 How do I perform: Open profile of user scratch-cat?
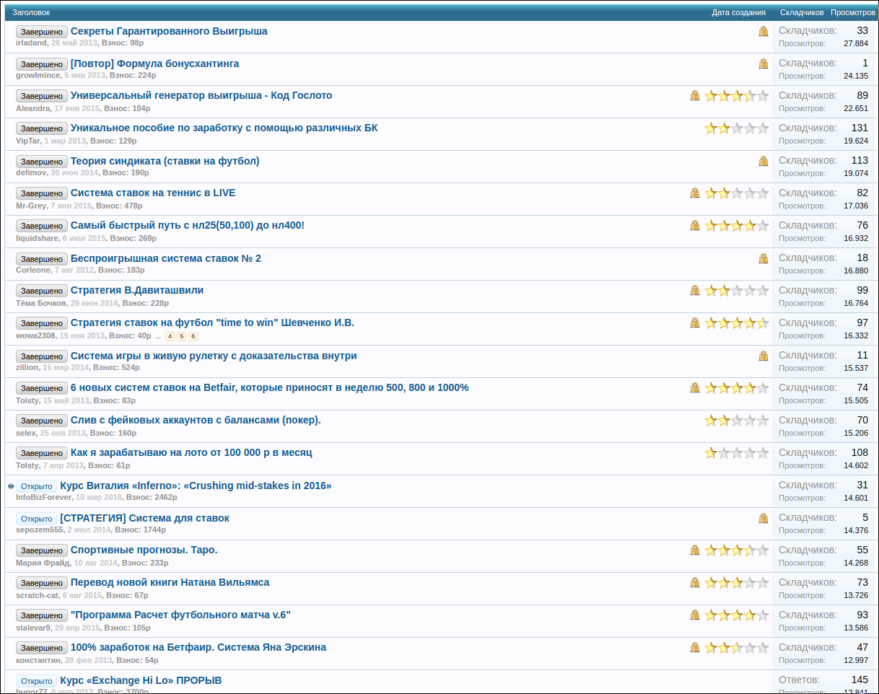(x=37, y=595)
